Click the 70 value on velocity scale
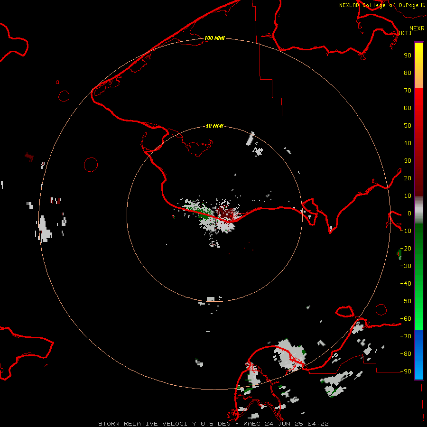 pos(408,91)
